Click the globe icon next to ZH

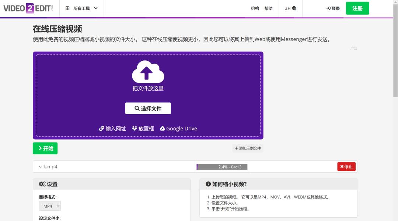pos(295,8)
